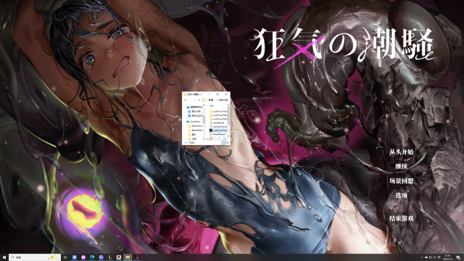Image resolution: width=464 pixels, height=261 pixels.
Task: Expand the OneDrive tree node
Action: 184,122
